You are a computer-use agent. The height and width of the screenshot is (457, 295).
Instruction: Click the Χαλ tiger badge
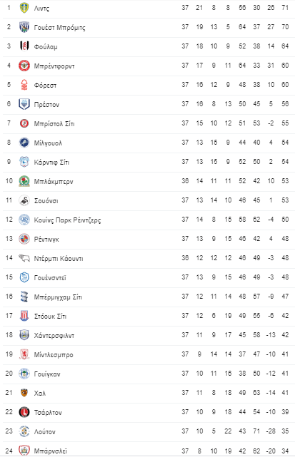pos(24,393)
